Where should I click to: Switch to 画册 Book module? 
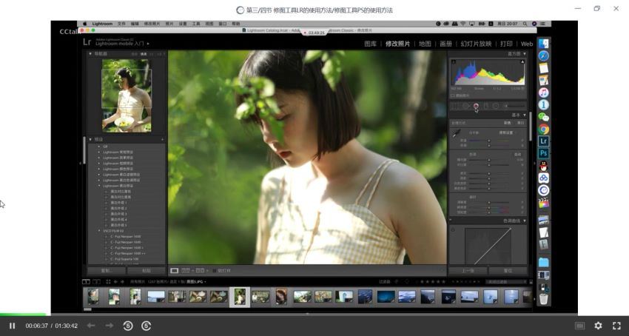coord(445,44)
